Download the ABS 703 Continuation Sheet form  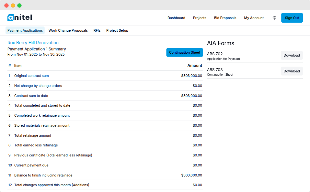[x=292, y=71]
